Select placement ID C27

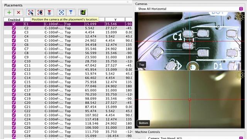click(27, 132)
